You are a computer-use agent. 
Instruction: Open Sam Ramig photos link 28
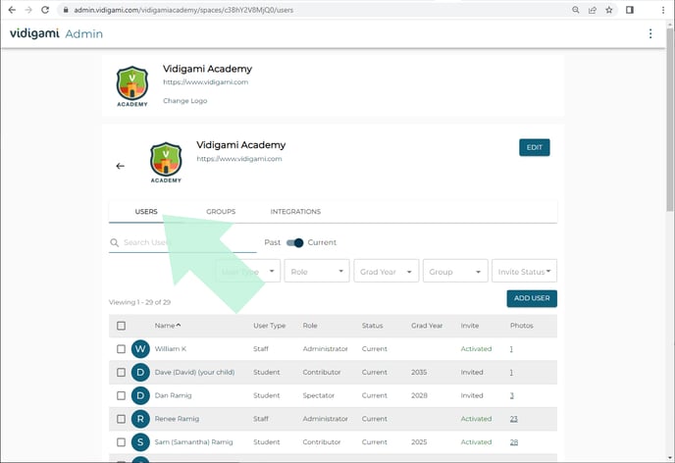click(x=514, y=442)
